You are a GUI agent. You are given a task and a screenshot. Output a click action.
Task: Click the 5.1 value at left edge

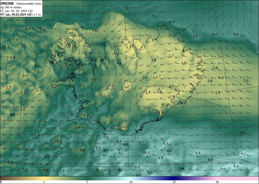point(4,47)
